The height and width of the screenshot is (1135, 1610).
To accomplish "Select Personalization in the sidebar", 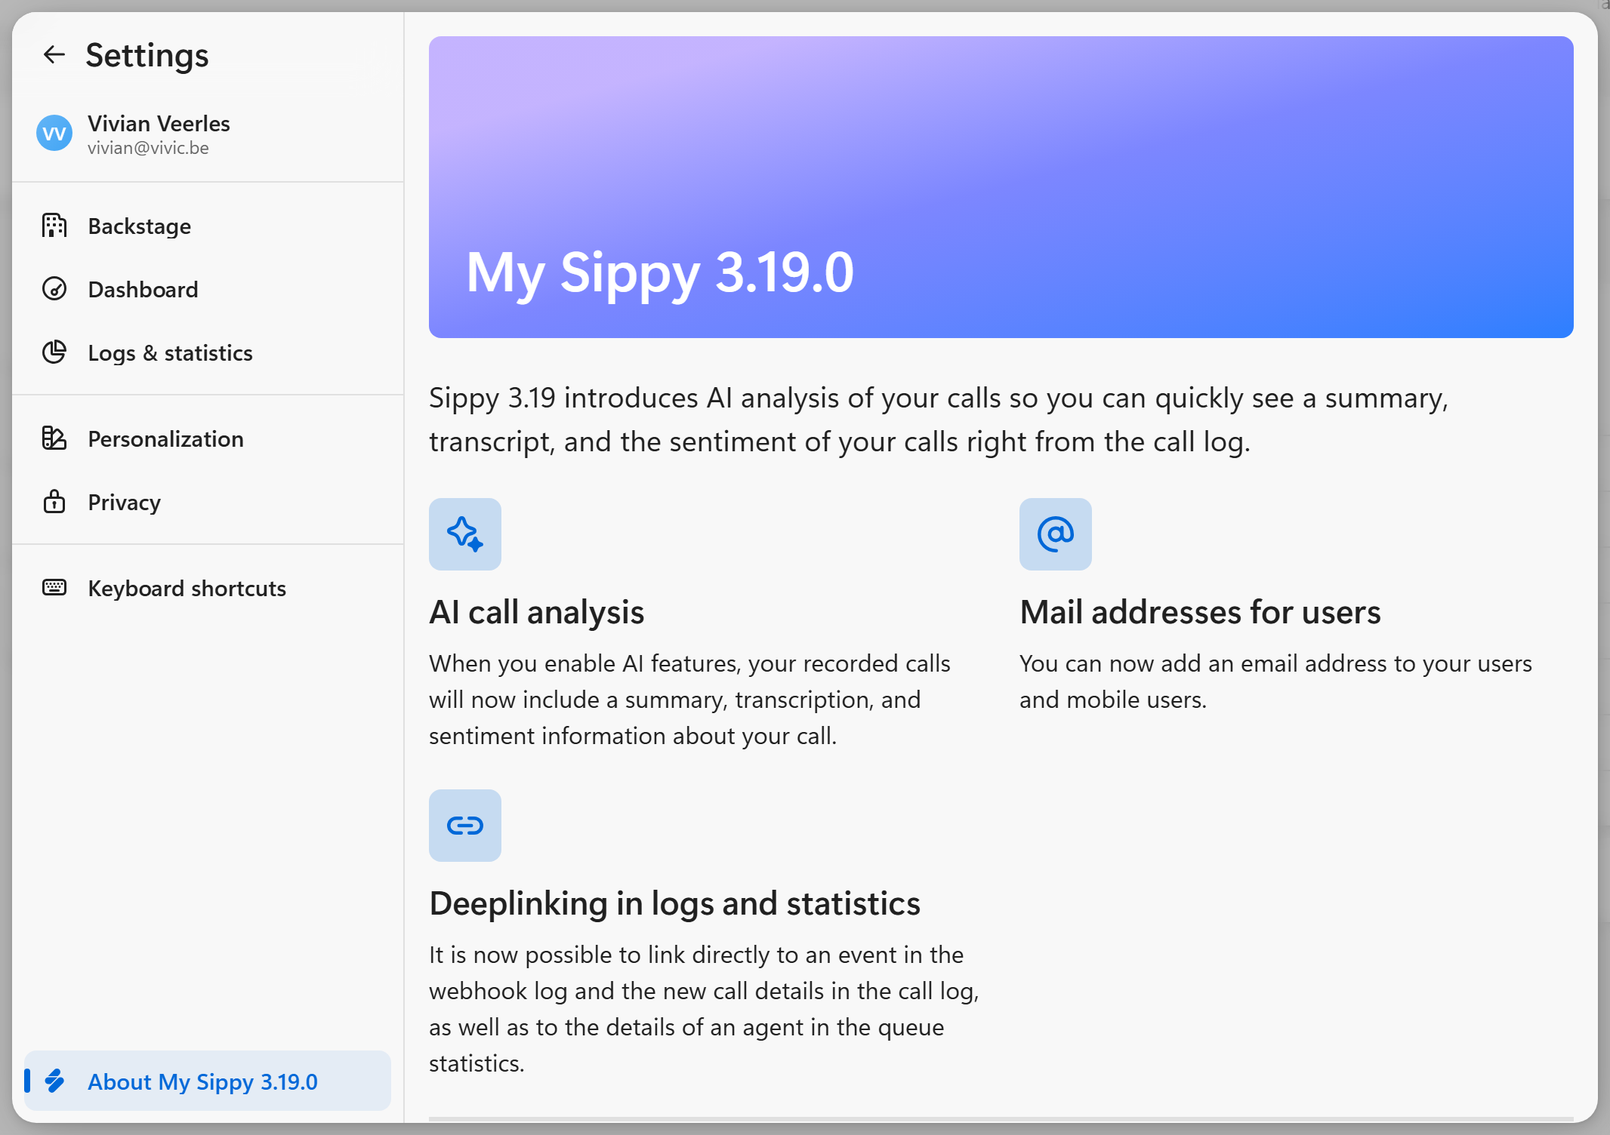I will pos(208,439).
